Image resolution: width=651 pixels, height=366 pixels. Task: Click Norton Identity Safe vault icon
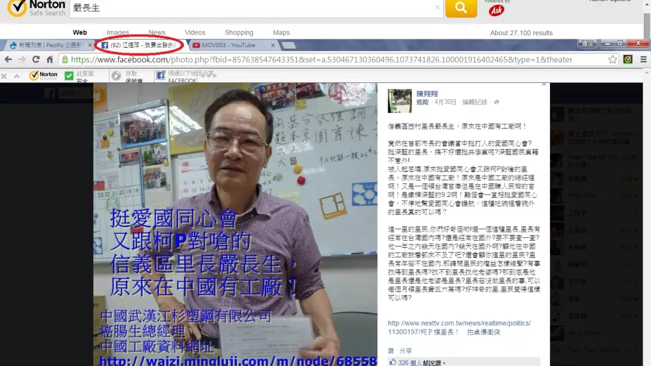(x=115, y=76)
